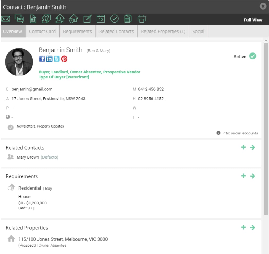Switch to the Contact Card tab
The height and width of the screenshot is (254, 269).
(42, 32)
